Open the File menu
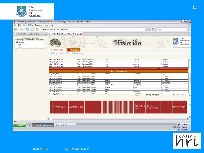Viewport: 204px width, 153px height. pyautogui.click(x=15, y=25)
